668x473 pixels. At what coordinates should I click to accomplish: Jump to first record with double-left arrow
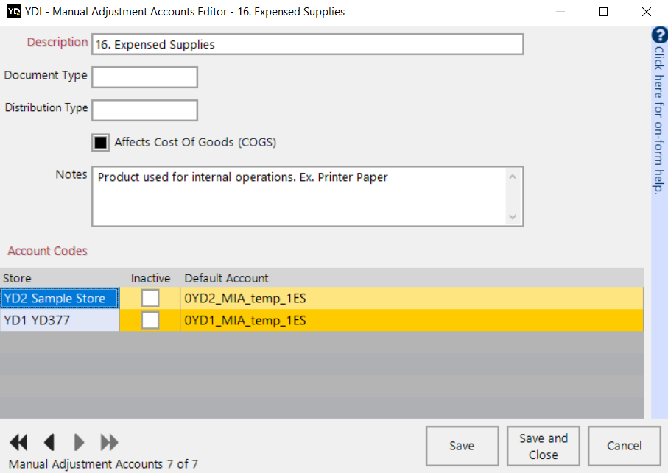[x=18, y=442]
